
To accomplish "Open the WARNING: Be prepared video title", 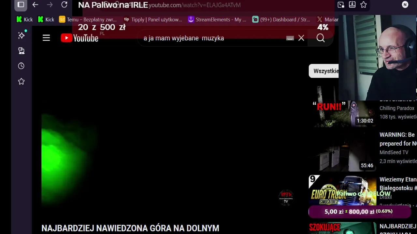I will pos(398,139).
